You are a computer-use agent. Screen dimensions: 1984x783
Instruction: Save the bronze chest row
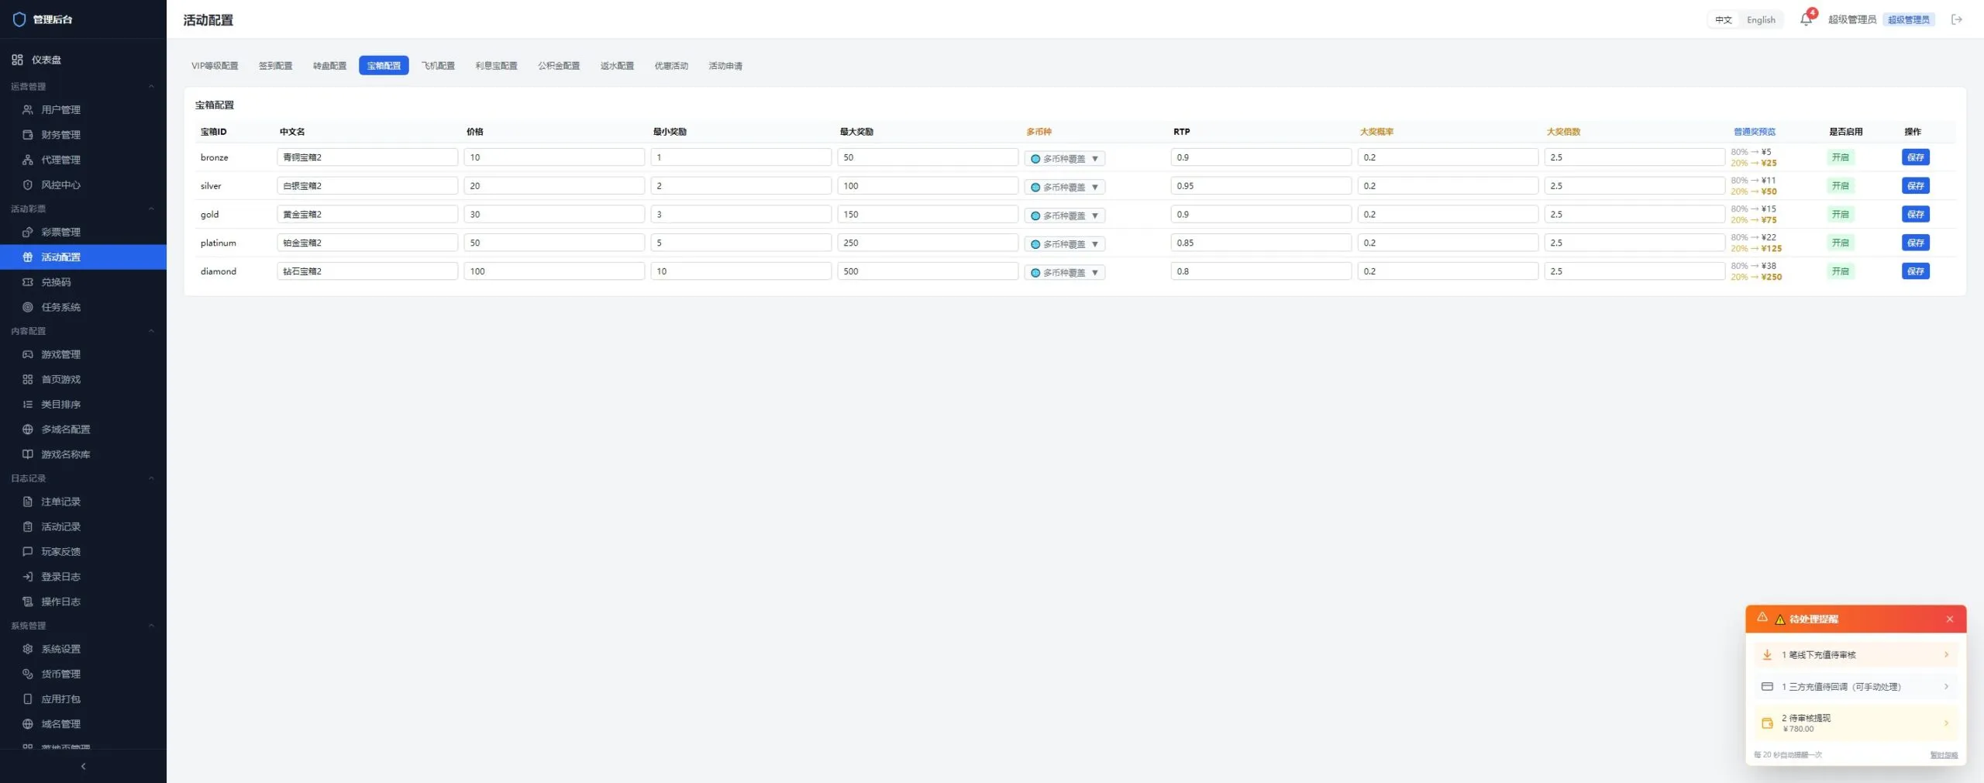pos(1916,157)
